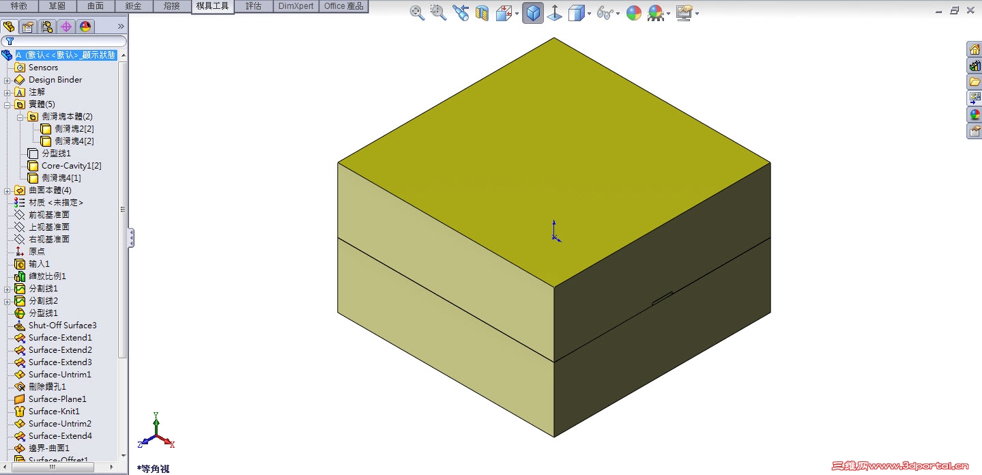Screen dimensions: 982x475
Task: Switch to the 熔接 tab
Action: [x=172, y=6]
